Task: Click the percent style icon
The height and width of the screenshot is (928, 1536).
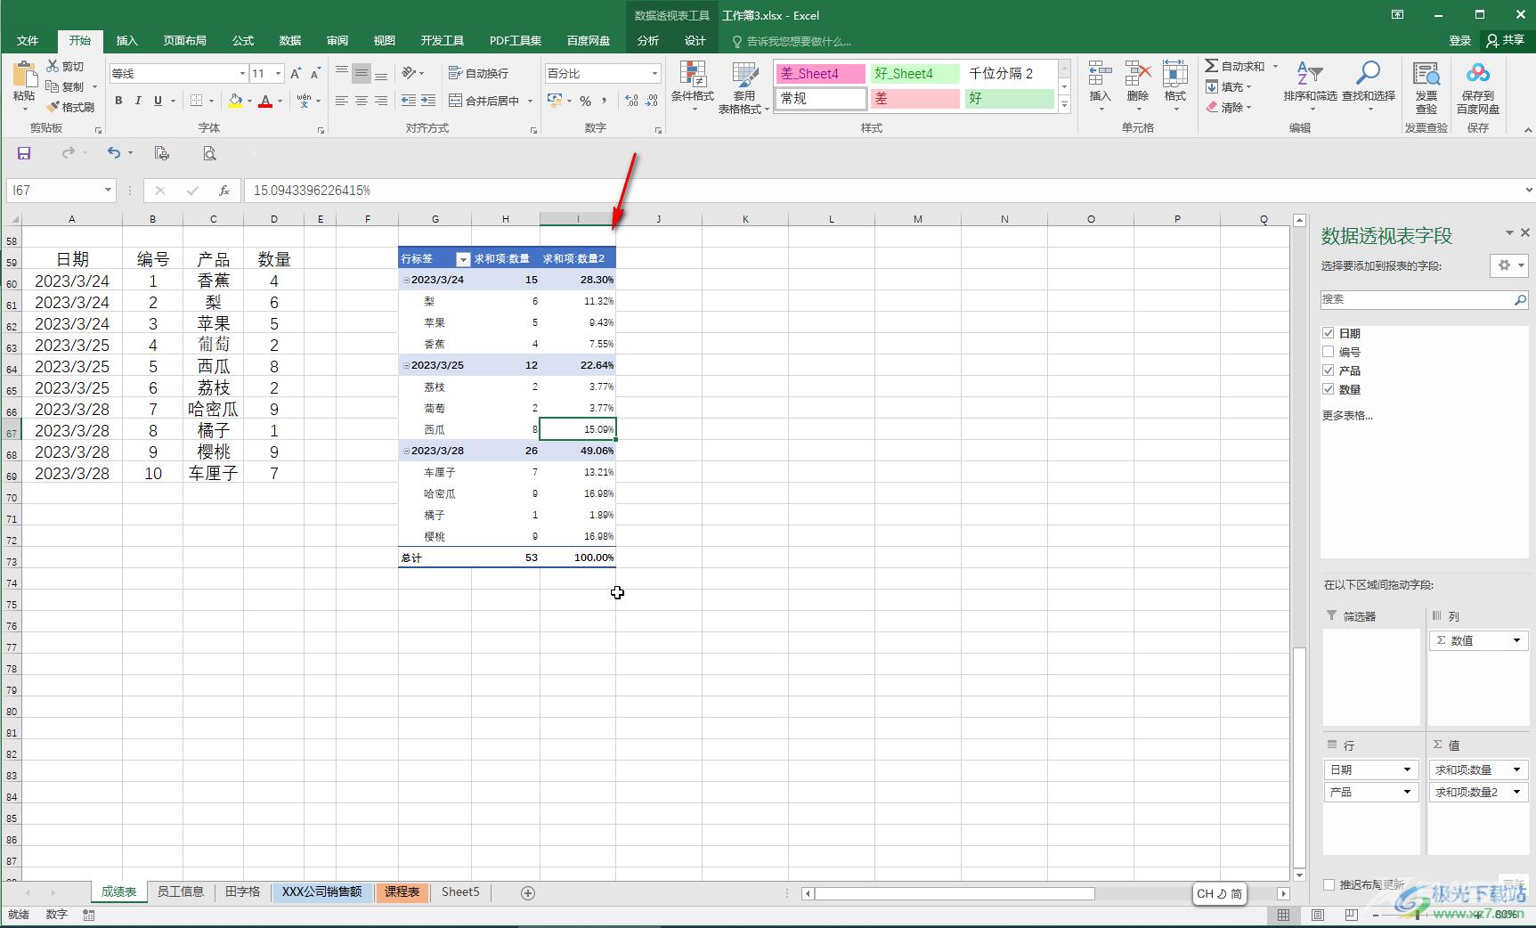Action: pyautogui.click(x=585, y=101)
